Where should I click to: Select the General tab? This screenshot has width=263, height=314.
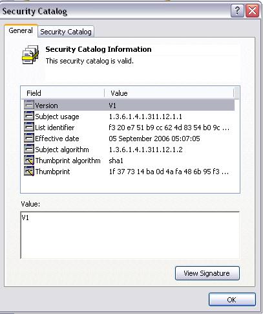(x=21, y=30)
